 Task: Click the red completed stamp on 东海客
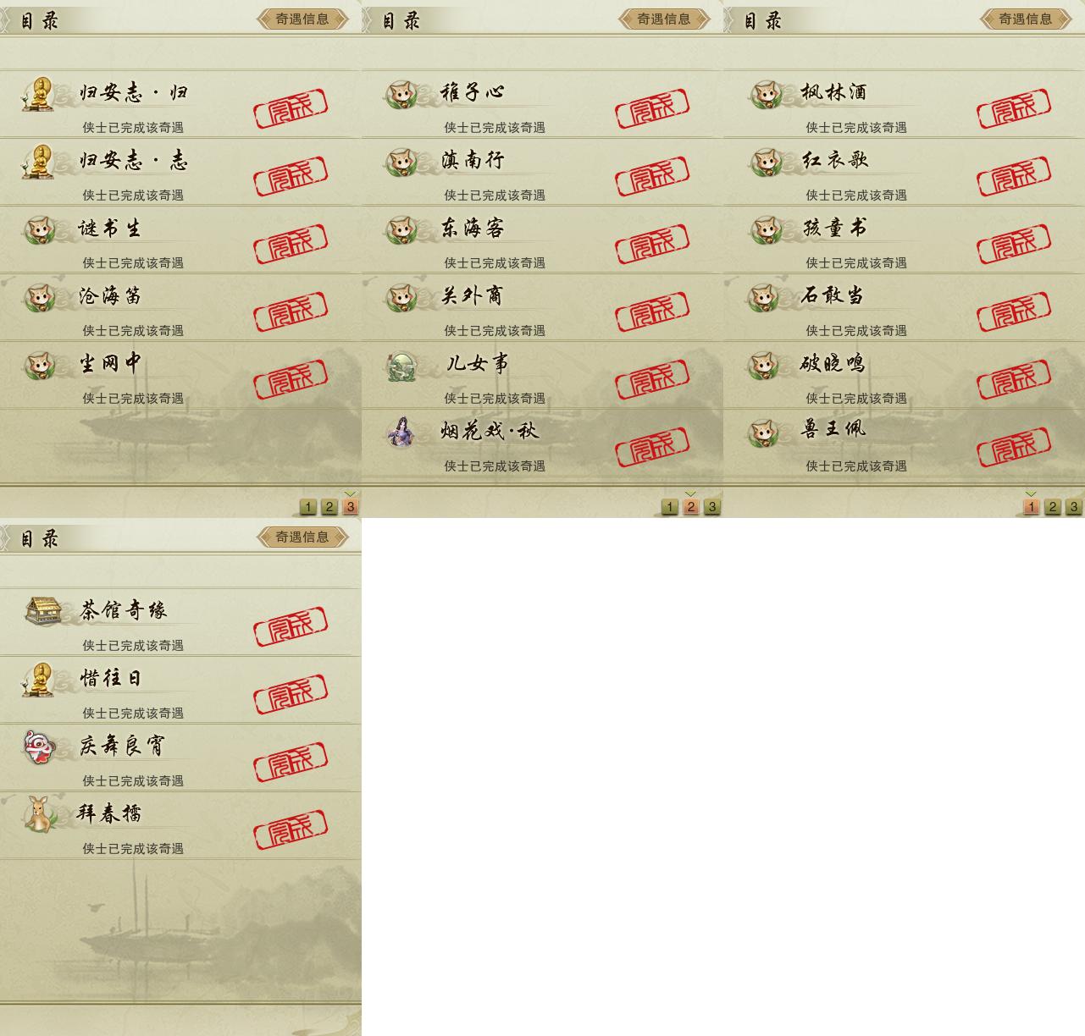(651, 244)
